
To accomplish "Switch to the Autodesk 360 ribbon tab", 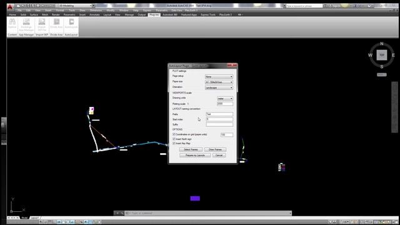I will 170,15.
